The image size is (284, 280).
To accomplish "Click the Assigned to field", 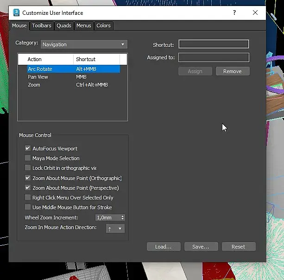I will [214, 57].
